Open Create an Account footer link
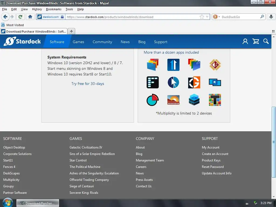Viewport: 276px width, 207px height. (x=215, y=154)
